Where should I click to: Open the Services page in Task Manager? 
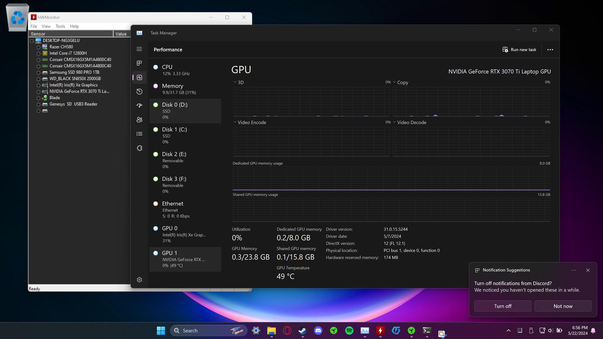pos(139,148)
